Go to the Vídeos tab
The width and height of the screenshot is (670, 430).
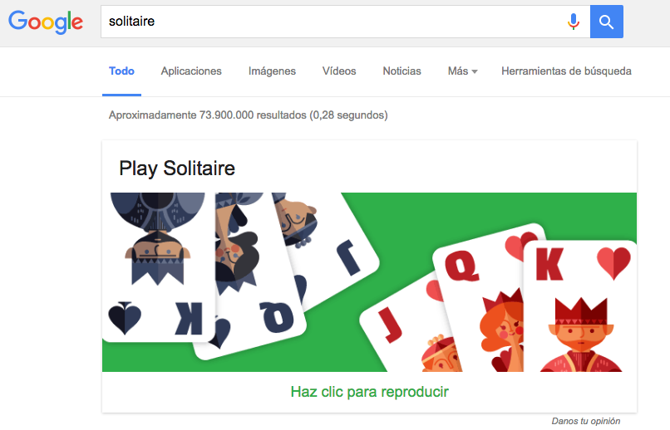(x=339, y=71)
